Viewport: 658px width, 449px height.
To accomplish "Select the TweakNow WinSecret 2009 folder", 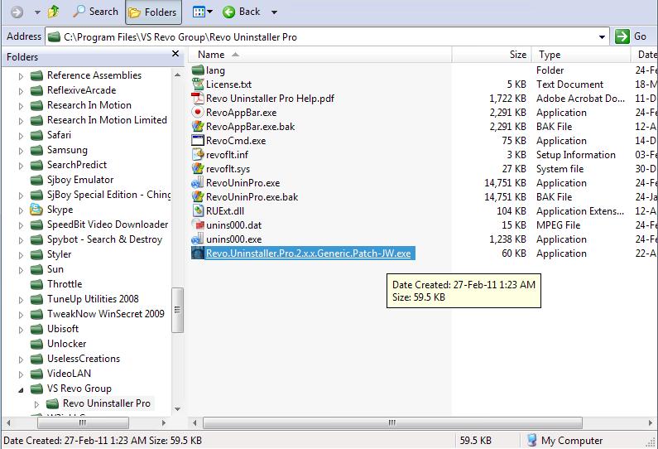I will click(x=106, y=314).
